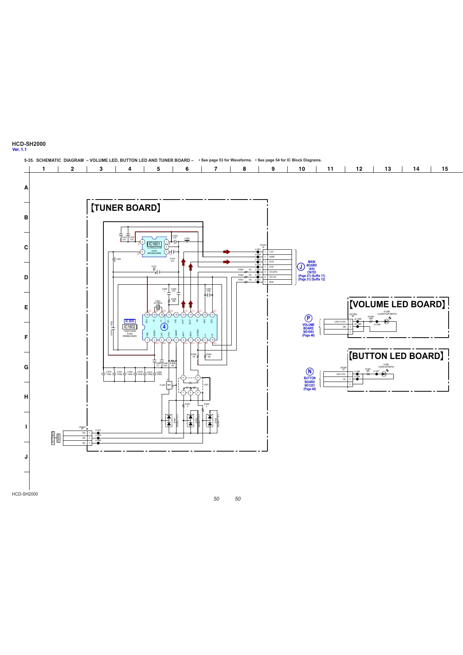This screenshot has width=463, height=655.
Task: Click the R1280 560 resistor symbol
Action: (x=368, y=374)
